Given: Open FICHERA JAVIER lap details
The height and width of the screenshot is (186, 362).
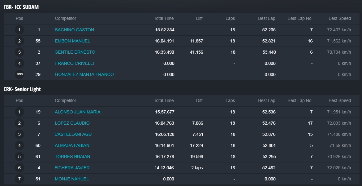Looking at the screenshot, I should (72, 168).
